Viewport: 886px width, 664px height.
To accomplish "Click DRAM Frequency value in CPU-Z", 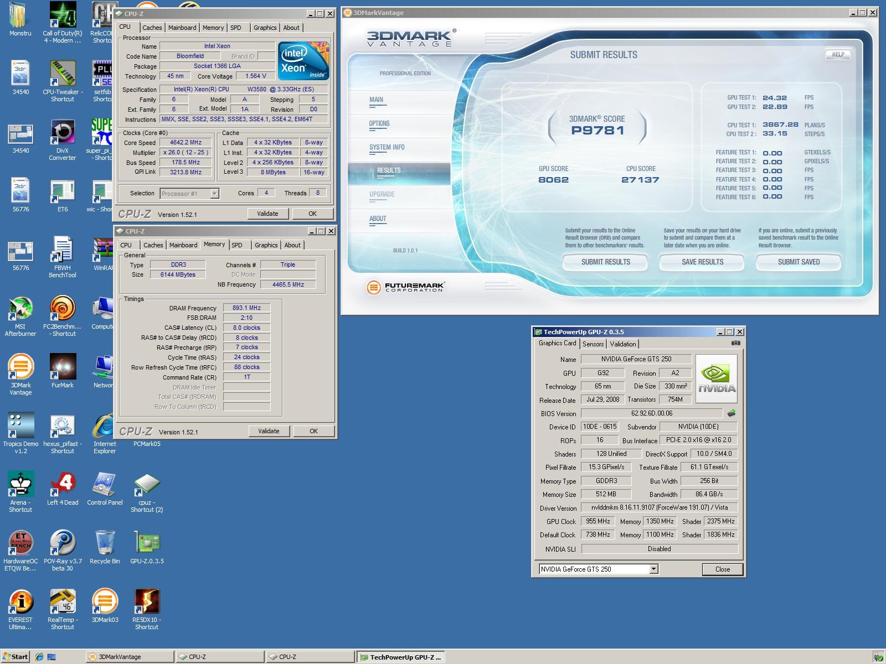I will click(x=246, y=308).
